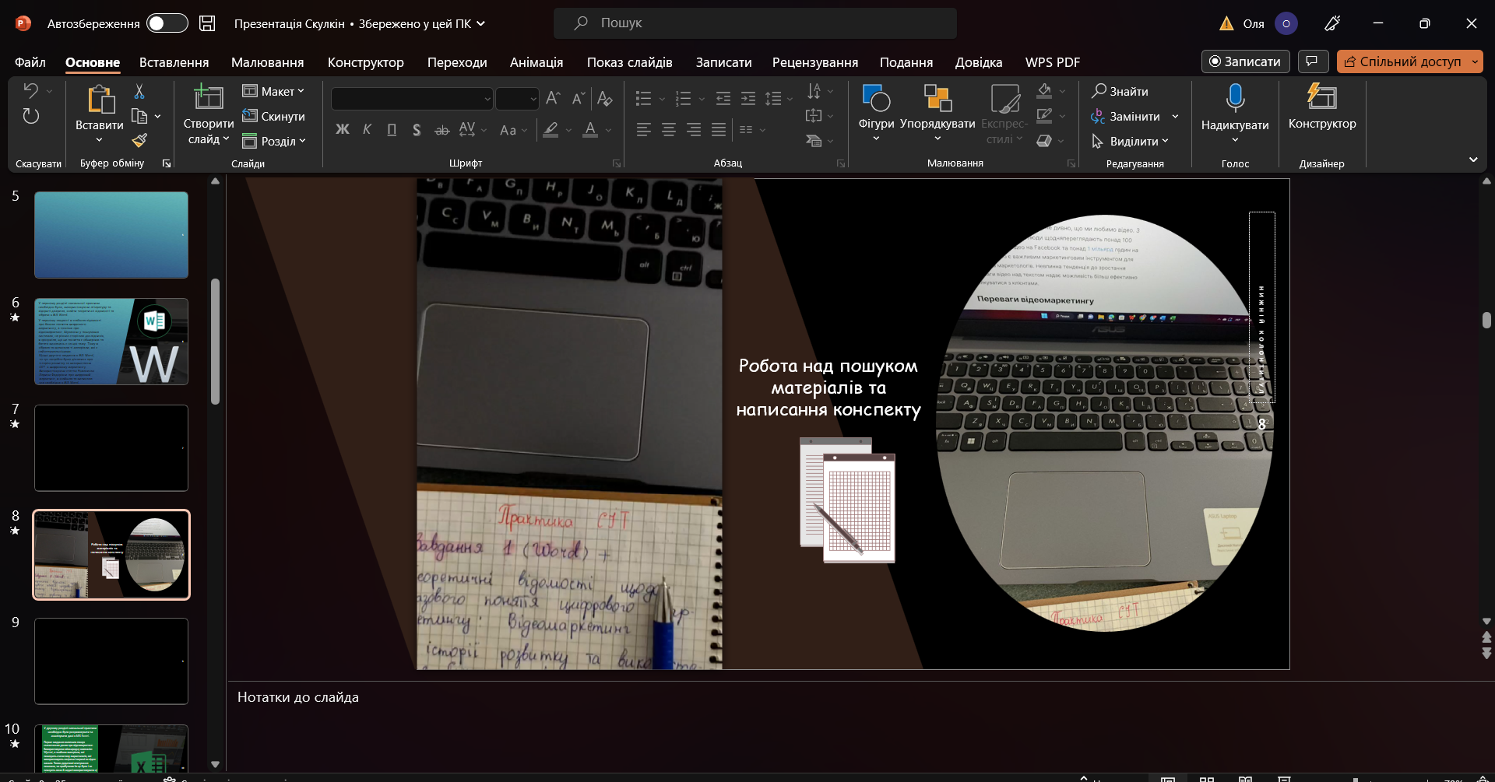
Task: Click the Cut scissors icon
Action: coord(139,92)
